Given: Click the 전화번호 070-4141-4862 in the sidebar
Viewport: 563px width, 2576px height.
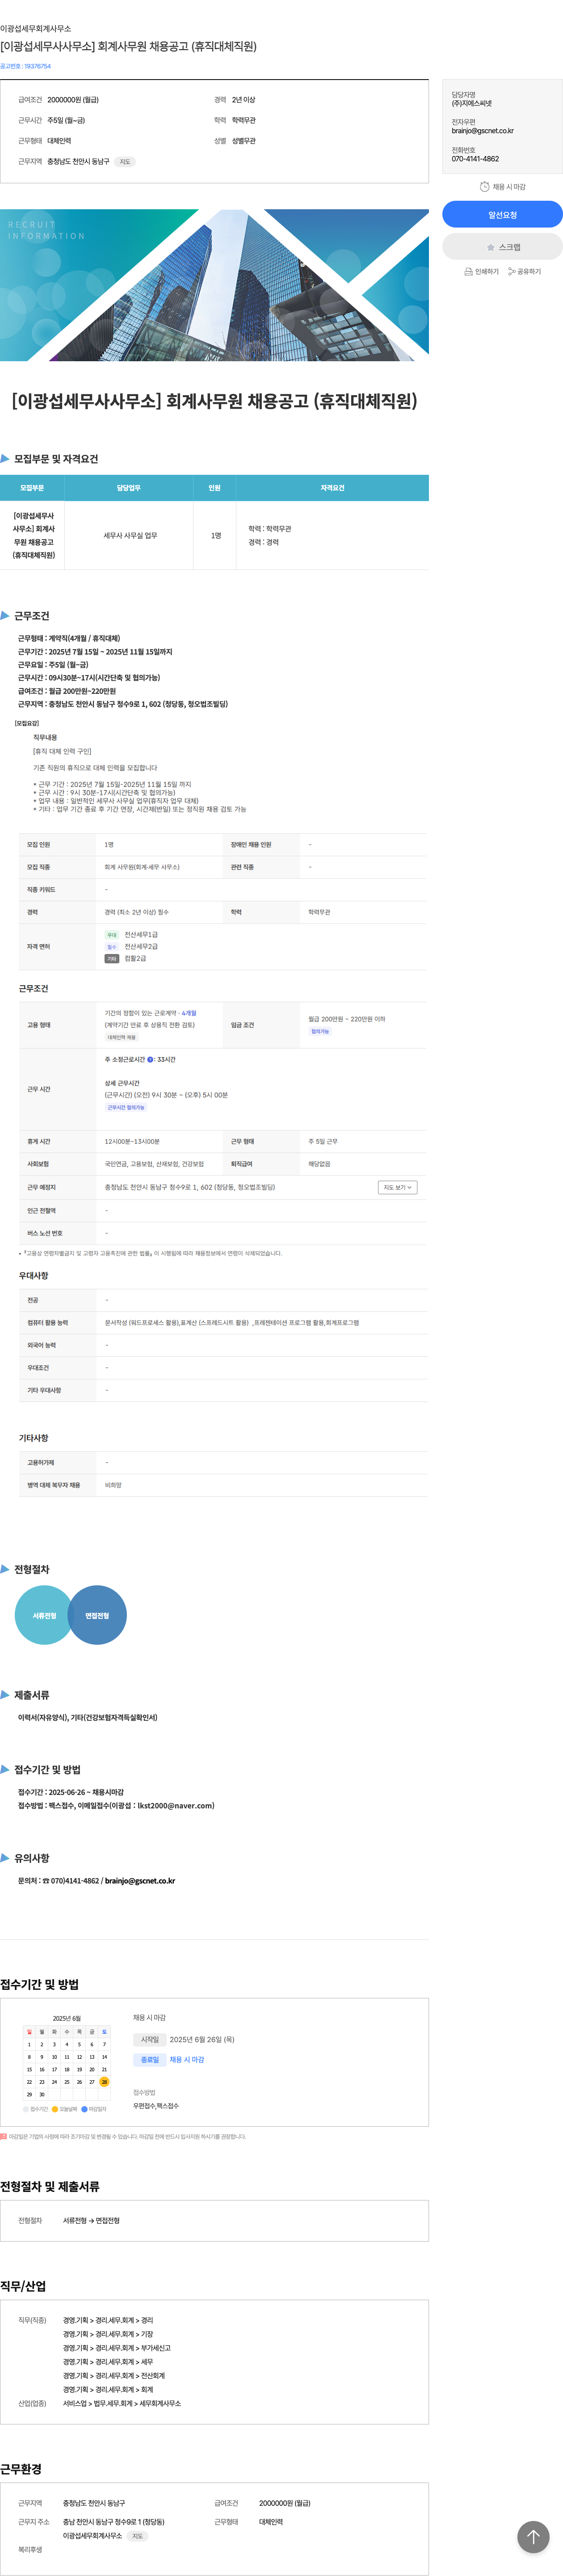Looking at the screenshot, I should pos(475,159).
